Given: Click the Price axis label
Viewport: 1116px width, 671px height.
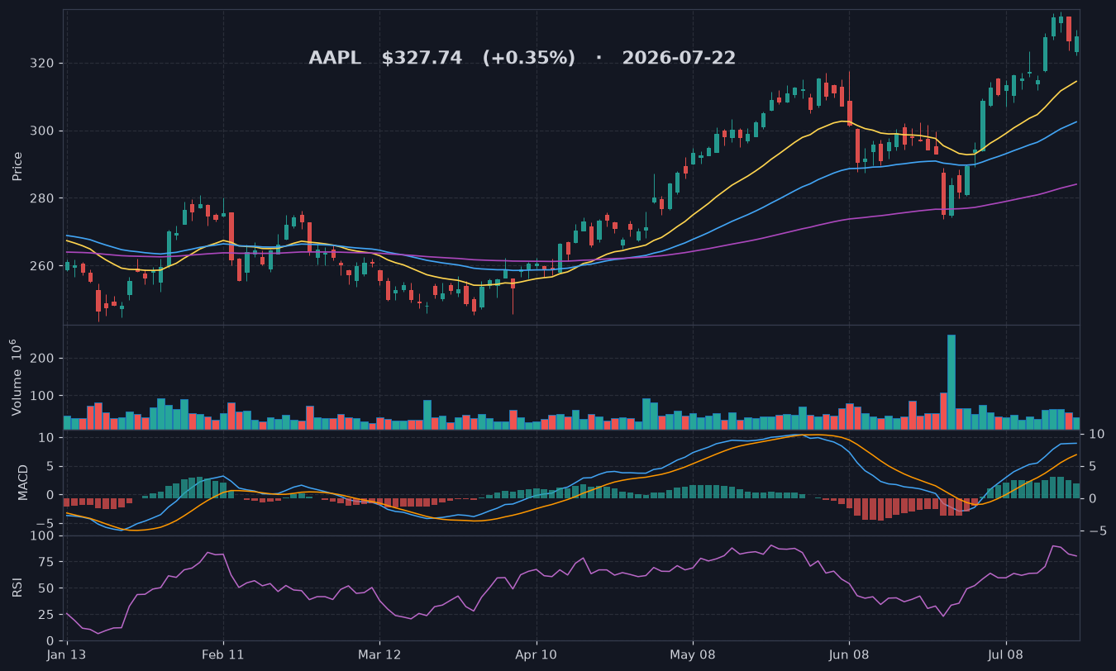Looking at the screenshot, I should [17, 166].
